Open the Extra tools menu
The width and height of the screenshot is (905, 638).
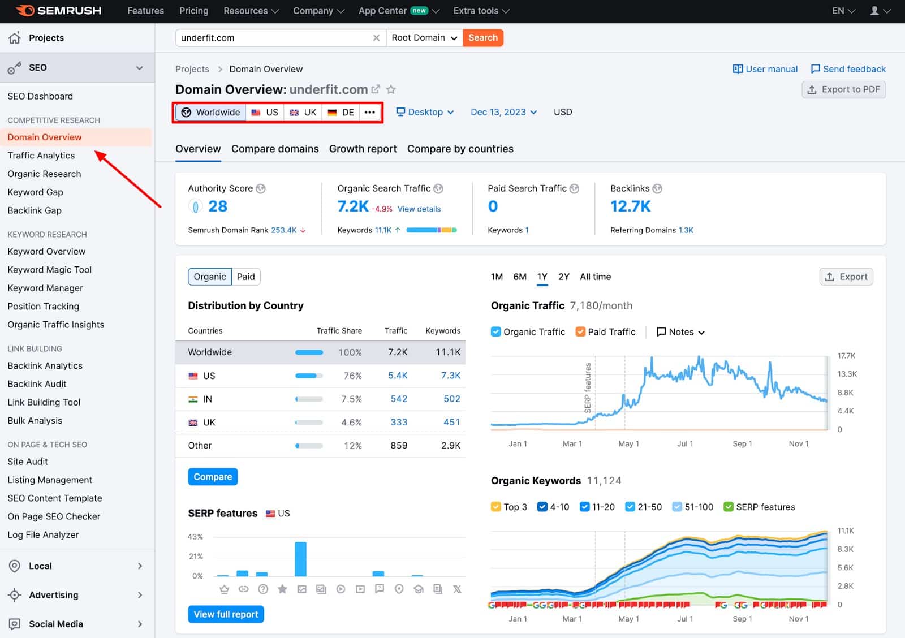click(x=480, y=11)
